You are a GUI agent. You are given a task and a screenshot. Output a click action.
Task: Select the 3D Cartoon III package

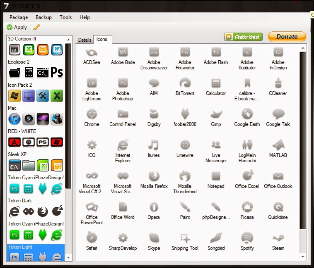pyautogui.click(x=36, y=46)
